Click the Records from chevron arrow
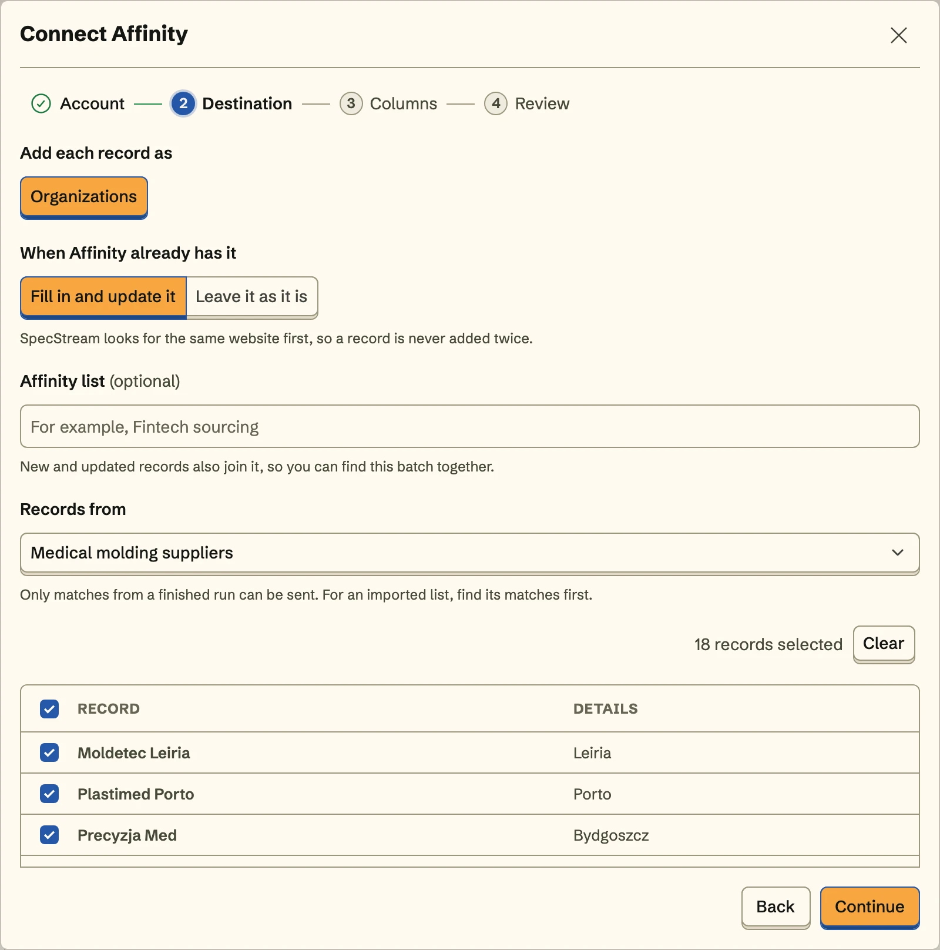Screen dimensions: 940x950 (x=897, y=553)
